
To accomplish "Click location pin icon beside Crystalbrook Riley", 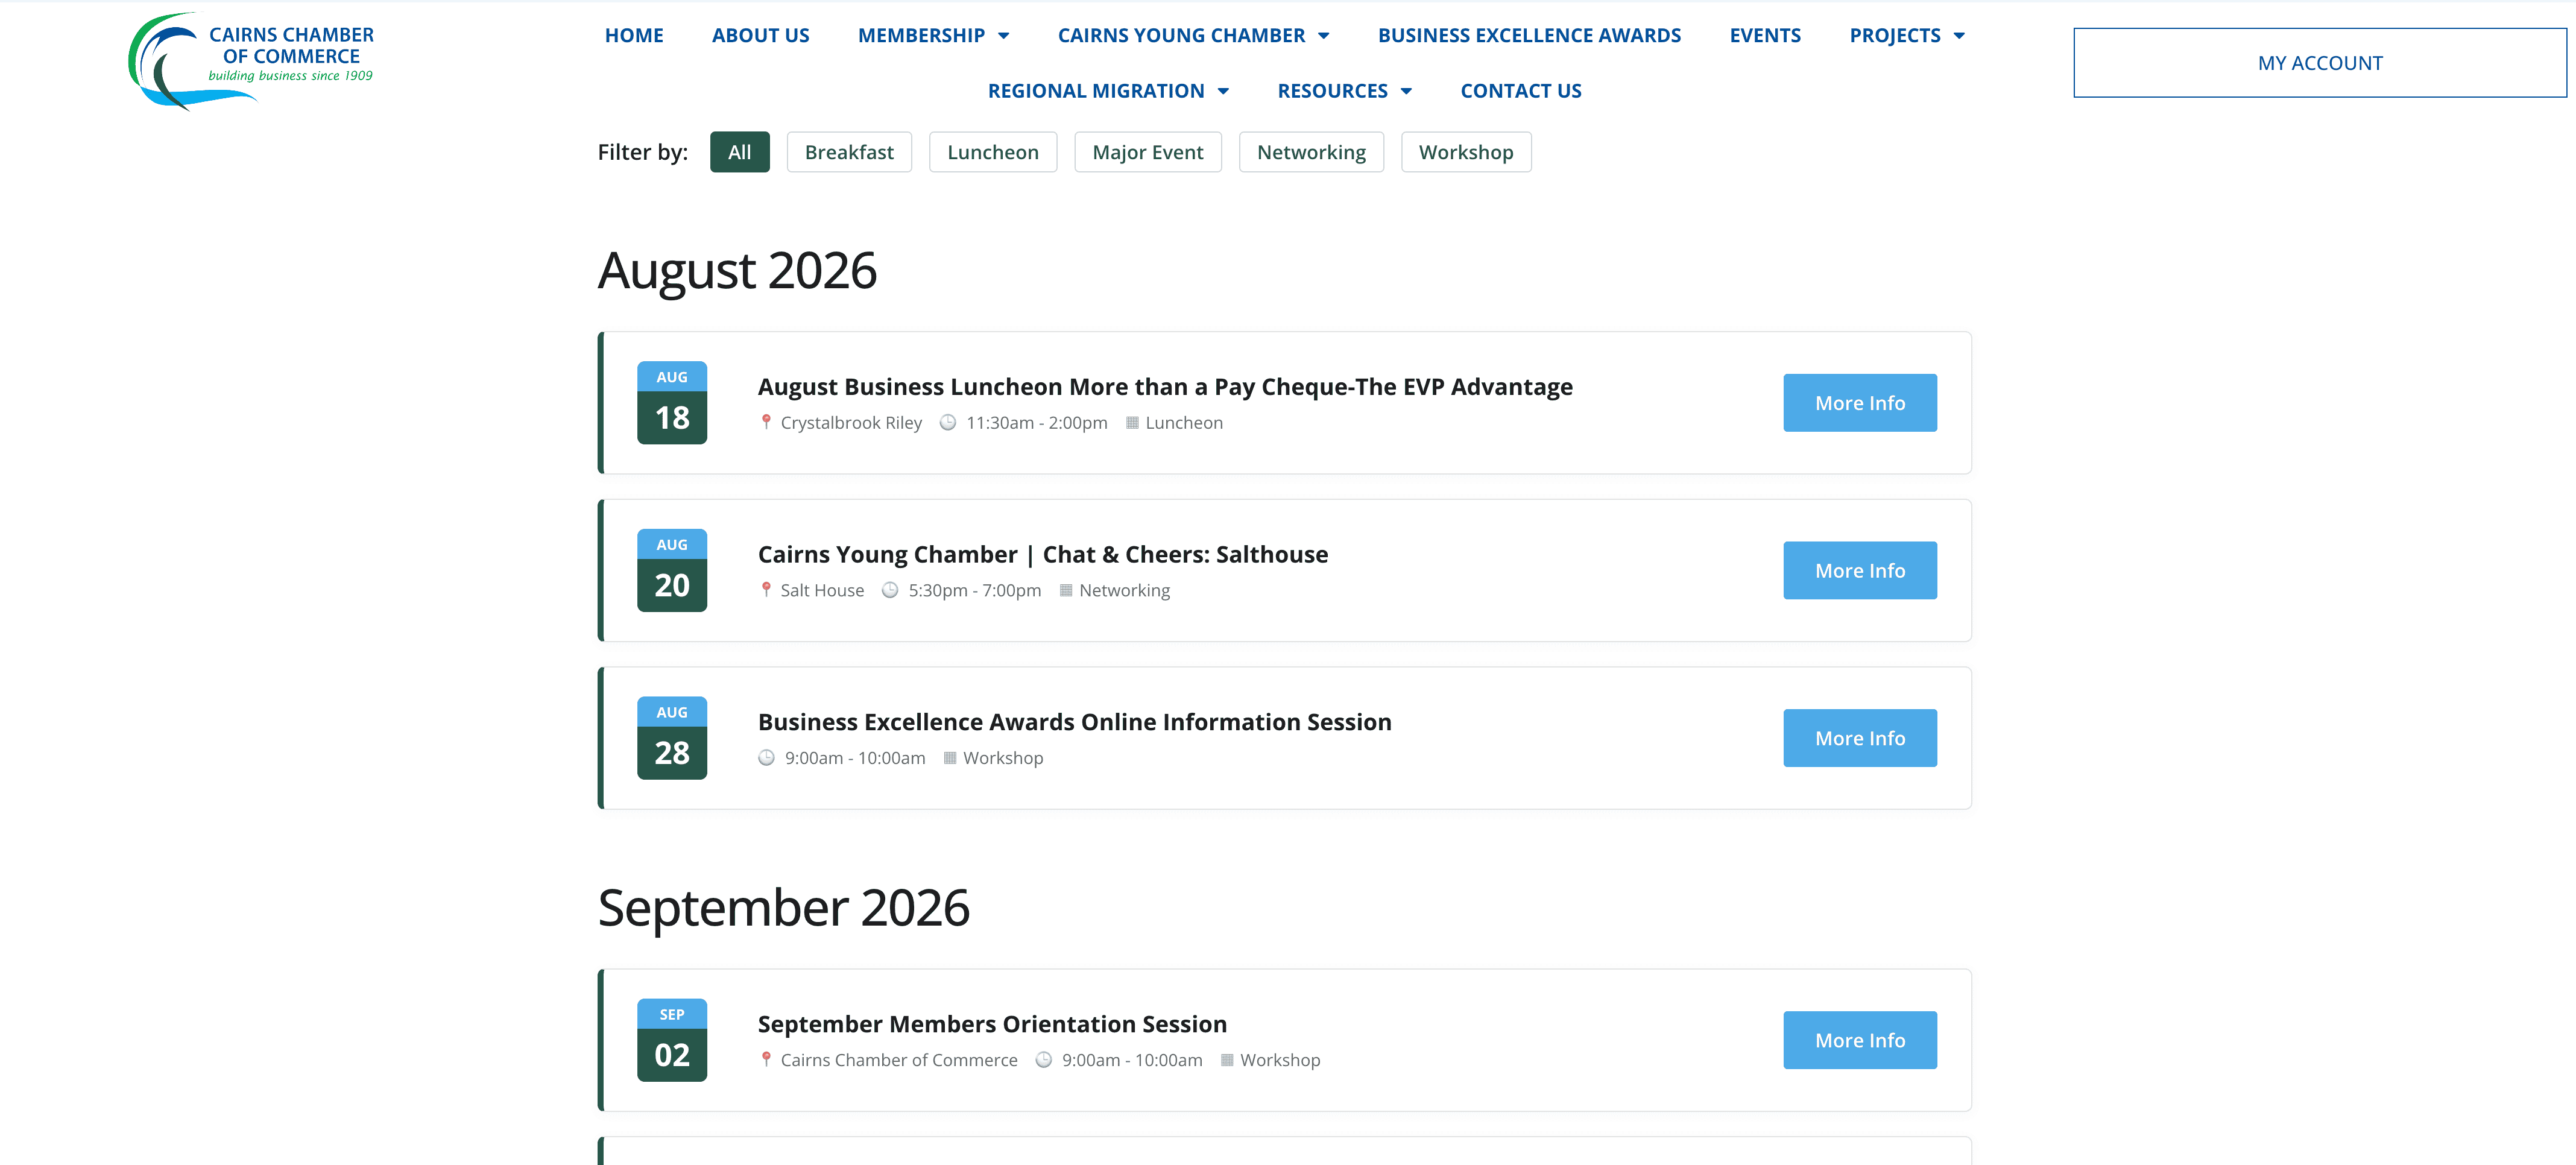I will (x=766, y=423).
